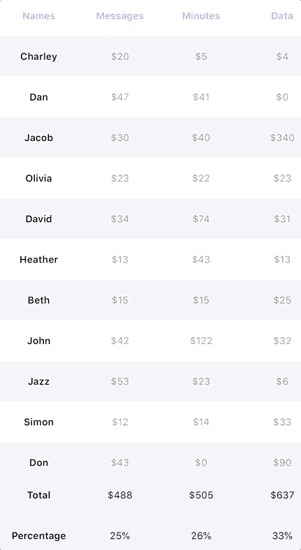The image size is (301, 550).
Task: Click the Percentage row label
Action: coord(38,536)
